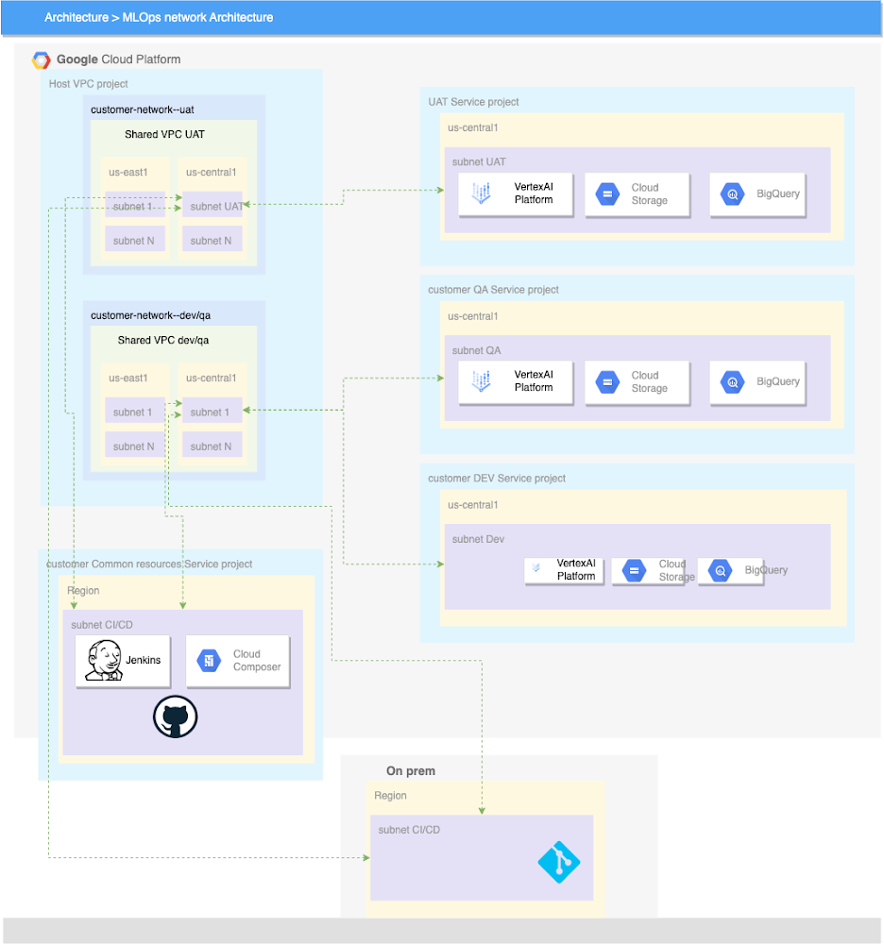
Task: Click us-east1 subnet N in Shared VPC UAT
Action: (x=135, y=239)
